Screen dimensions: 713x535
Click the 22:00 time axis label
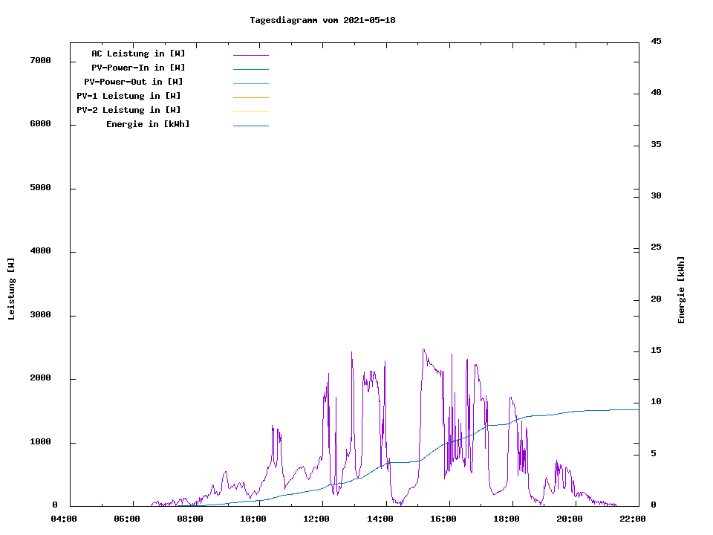tap(632, 519)
